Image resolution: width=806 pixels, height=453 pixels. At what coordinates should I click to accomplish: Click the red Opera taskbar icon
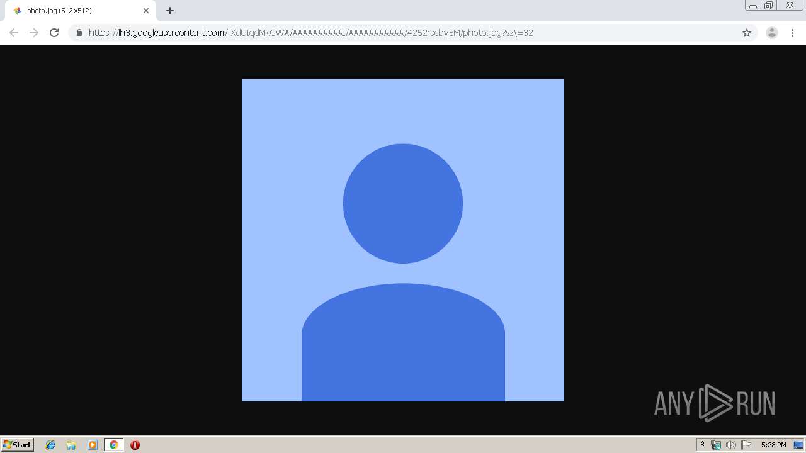(x=135, y=445)
